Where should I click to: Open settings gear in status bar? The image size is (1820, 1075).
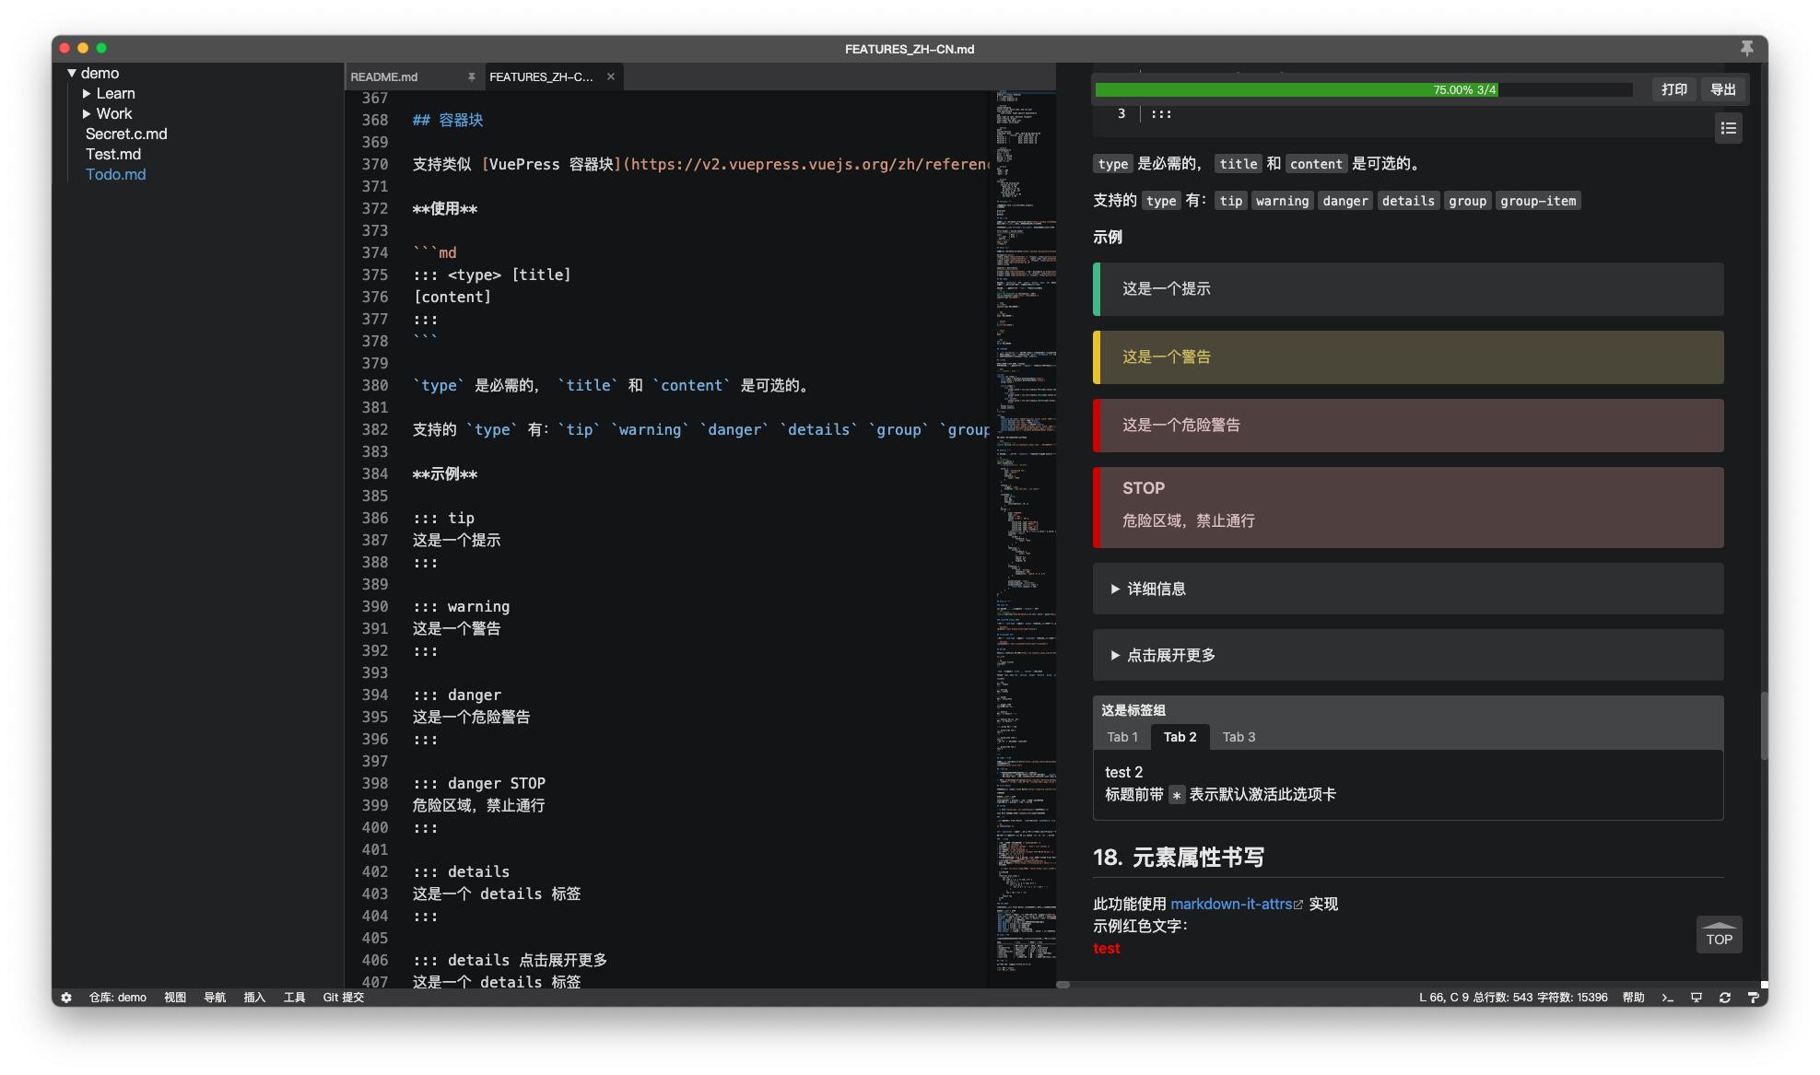tap(66, 997)
